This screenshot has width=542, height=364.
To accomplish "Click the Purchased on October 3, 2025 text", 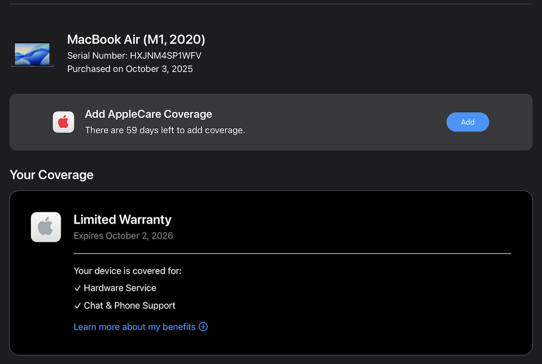I will point(130,69).
